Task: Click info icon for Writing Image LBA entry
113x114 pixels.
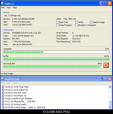Action: 3,107
